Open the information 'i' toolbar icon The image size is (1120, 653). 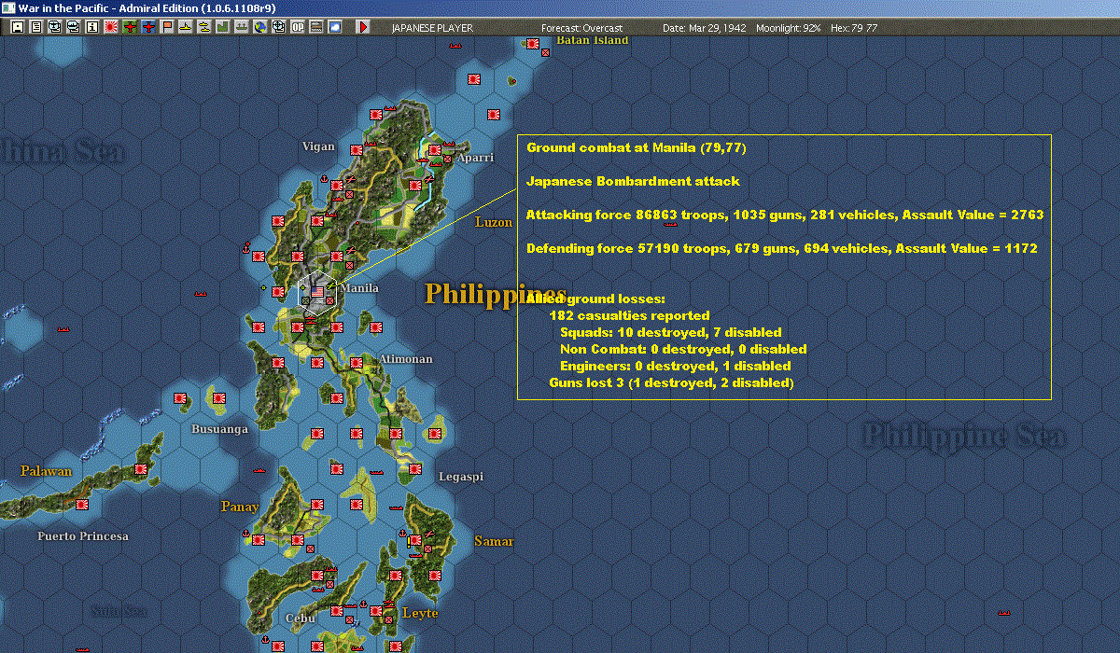(x=92, y=27)
